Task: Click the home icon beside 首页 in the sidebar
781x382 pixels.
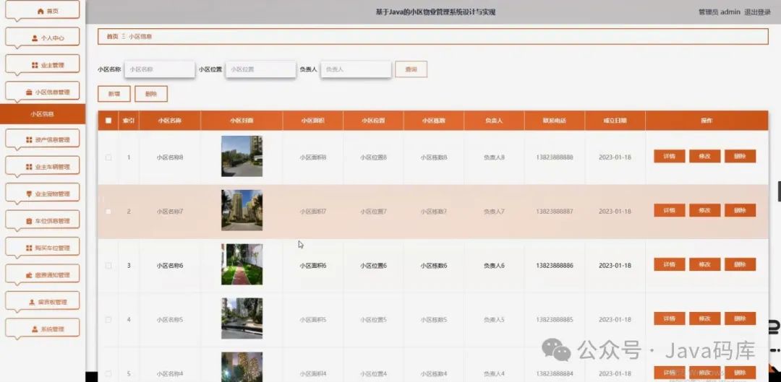Action: [40, 11]
